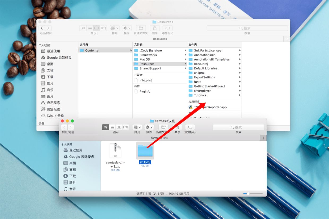Switch Resources window to list view
This screenshot has height=219, width=329.
90,28
